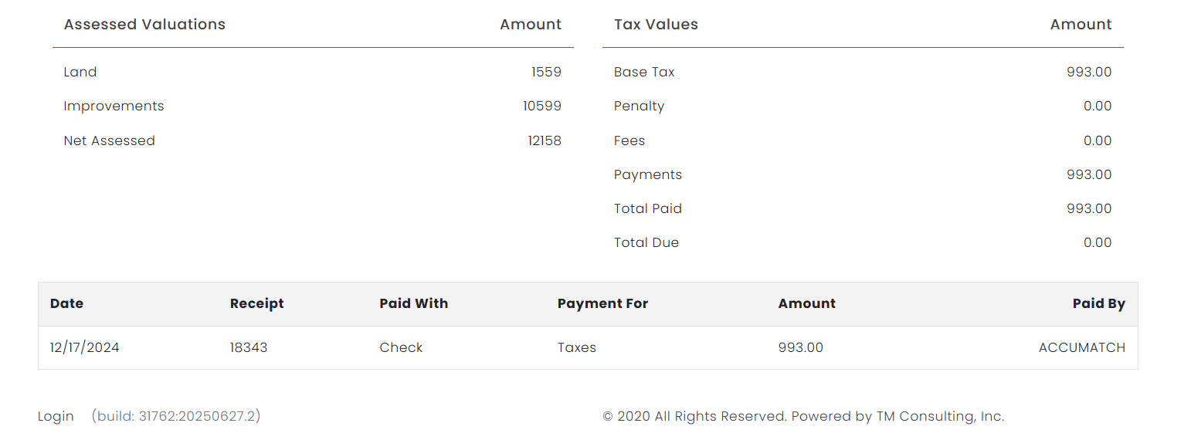Image resolution: width=1191 pixels, height=440 pixels.
Task: Click the Tax Values heading
Action: pos(656,24)
